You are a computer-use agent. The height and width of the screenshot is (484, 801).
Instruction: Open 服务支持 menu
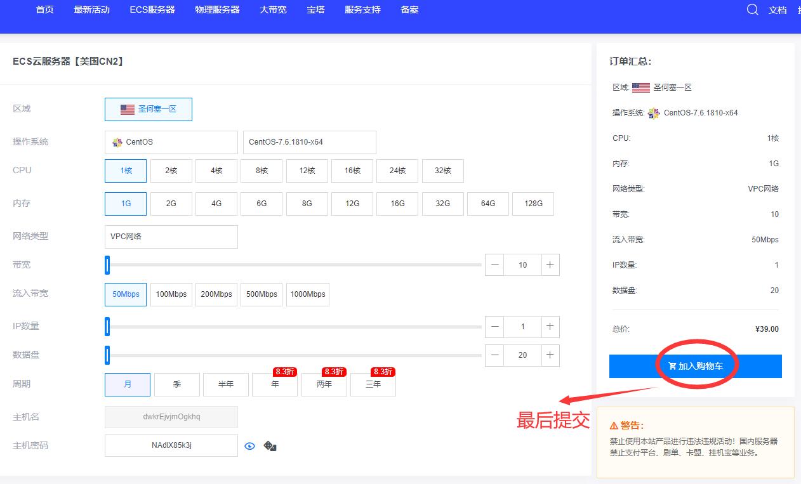[363, 10]
